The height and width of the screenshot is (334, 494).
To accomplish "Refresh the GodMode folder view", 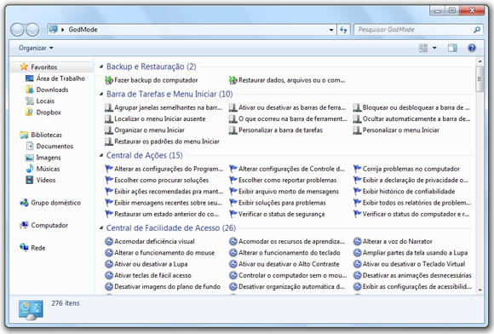I will click(x=343, y=30).
